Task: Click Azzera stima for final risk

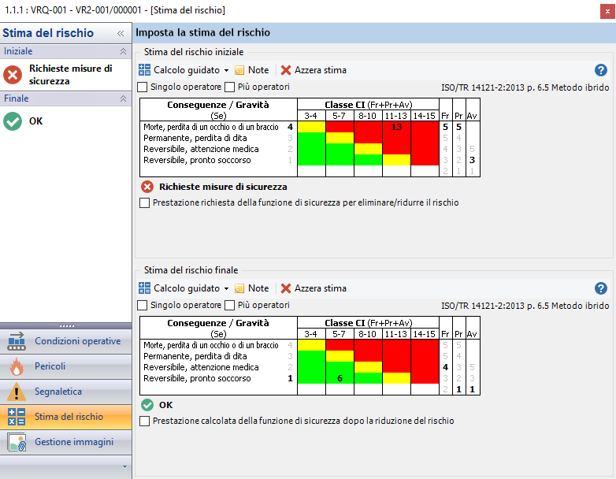Action: click(x=314, y=288)
